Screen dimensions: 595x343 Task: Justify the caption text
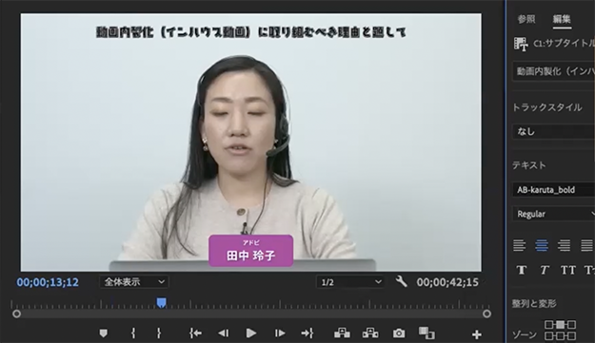(586, 245)
